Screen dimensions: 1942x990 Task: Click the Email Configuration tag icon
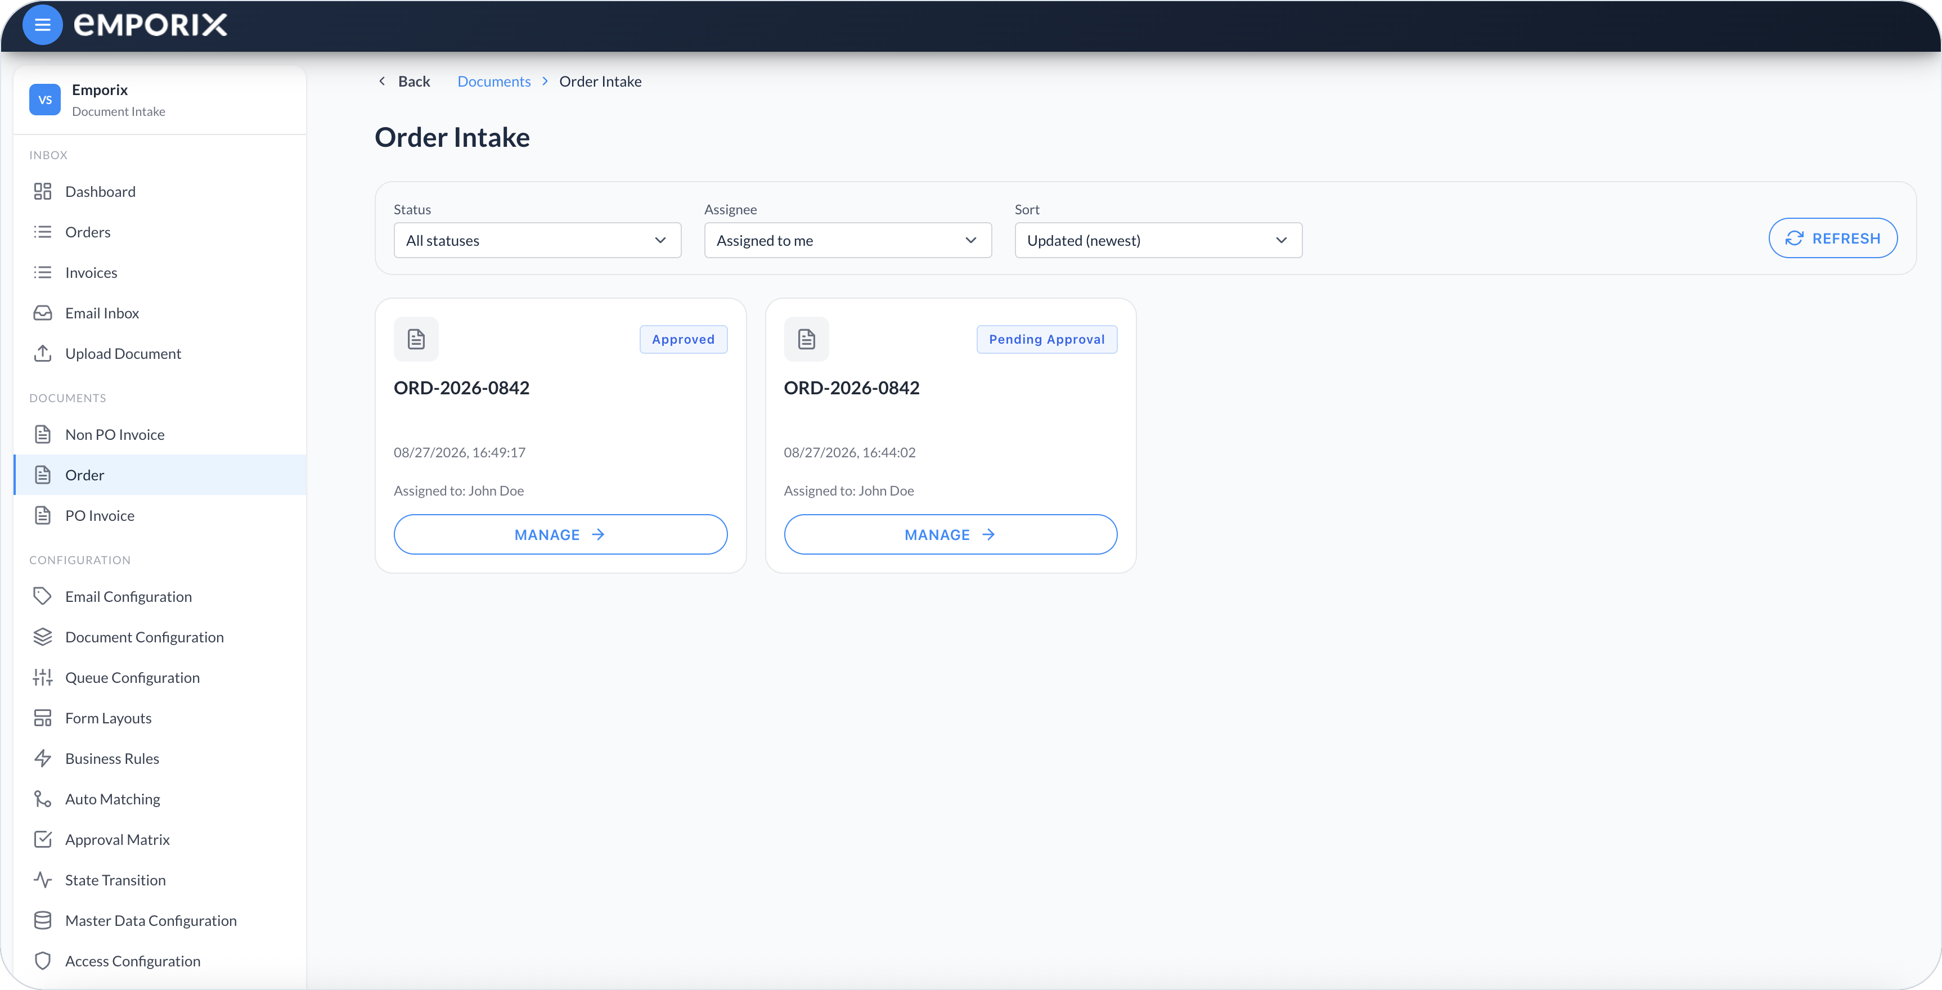[43, 596]
